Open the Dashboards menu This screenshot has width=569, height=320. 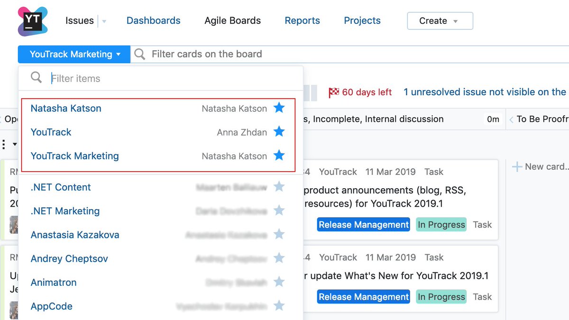(x=153, y=21)
